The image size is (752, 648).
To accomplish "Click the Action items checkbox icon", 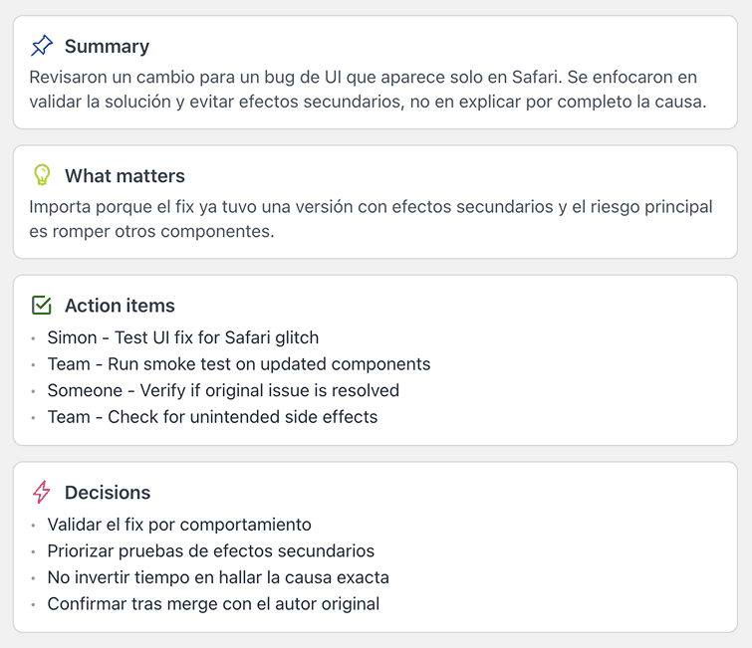I will (x=42, y=305).
